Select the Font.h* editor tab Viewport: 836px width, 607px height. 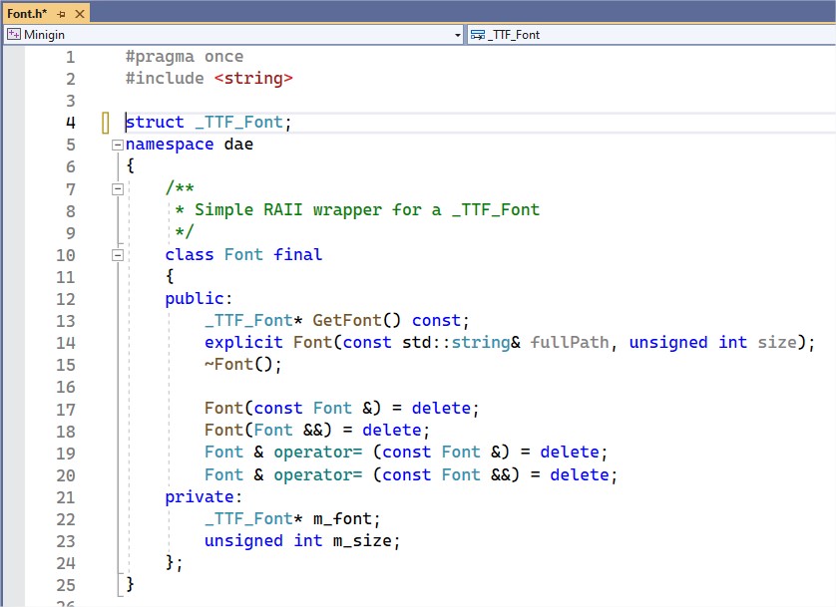click(x=28, y=13)
